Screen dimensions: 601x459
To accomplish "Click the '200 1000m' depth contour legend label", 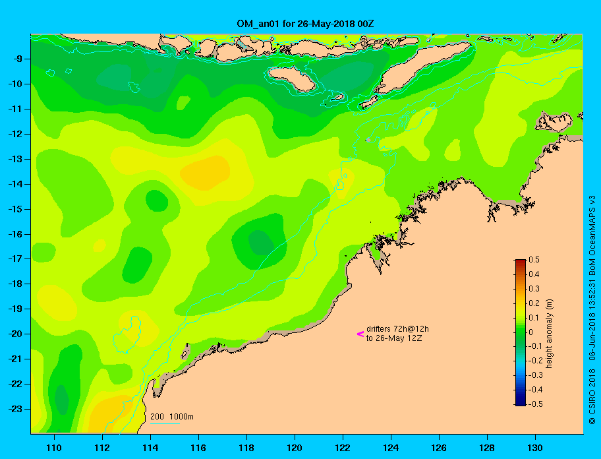I will [172, 416].
